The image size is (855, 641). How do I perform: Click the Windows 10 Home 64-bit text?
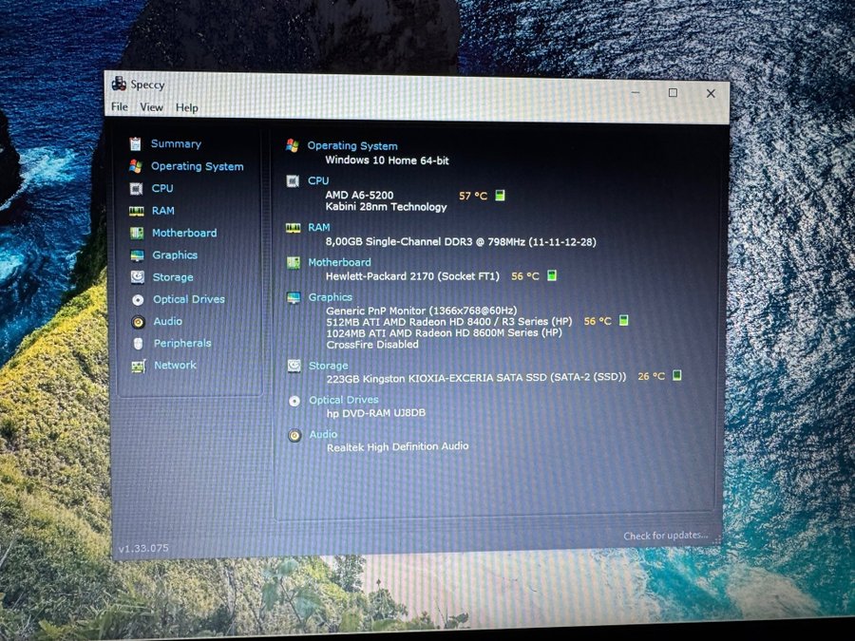388,160
